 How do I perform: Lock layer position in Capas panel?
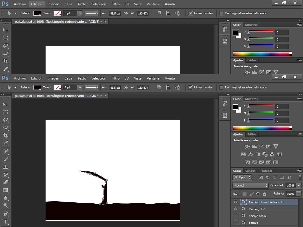(258, 194)
